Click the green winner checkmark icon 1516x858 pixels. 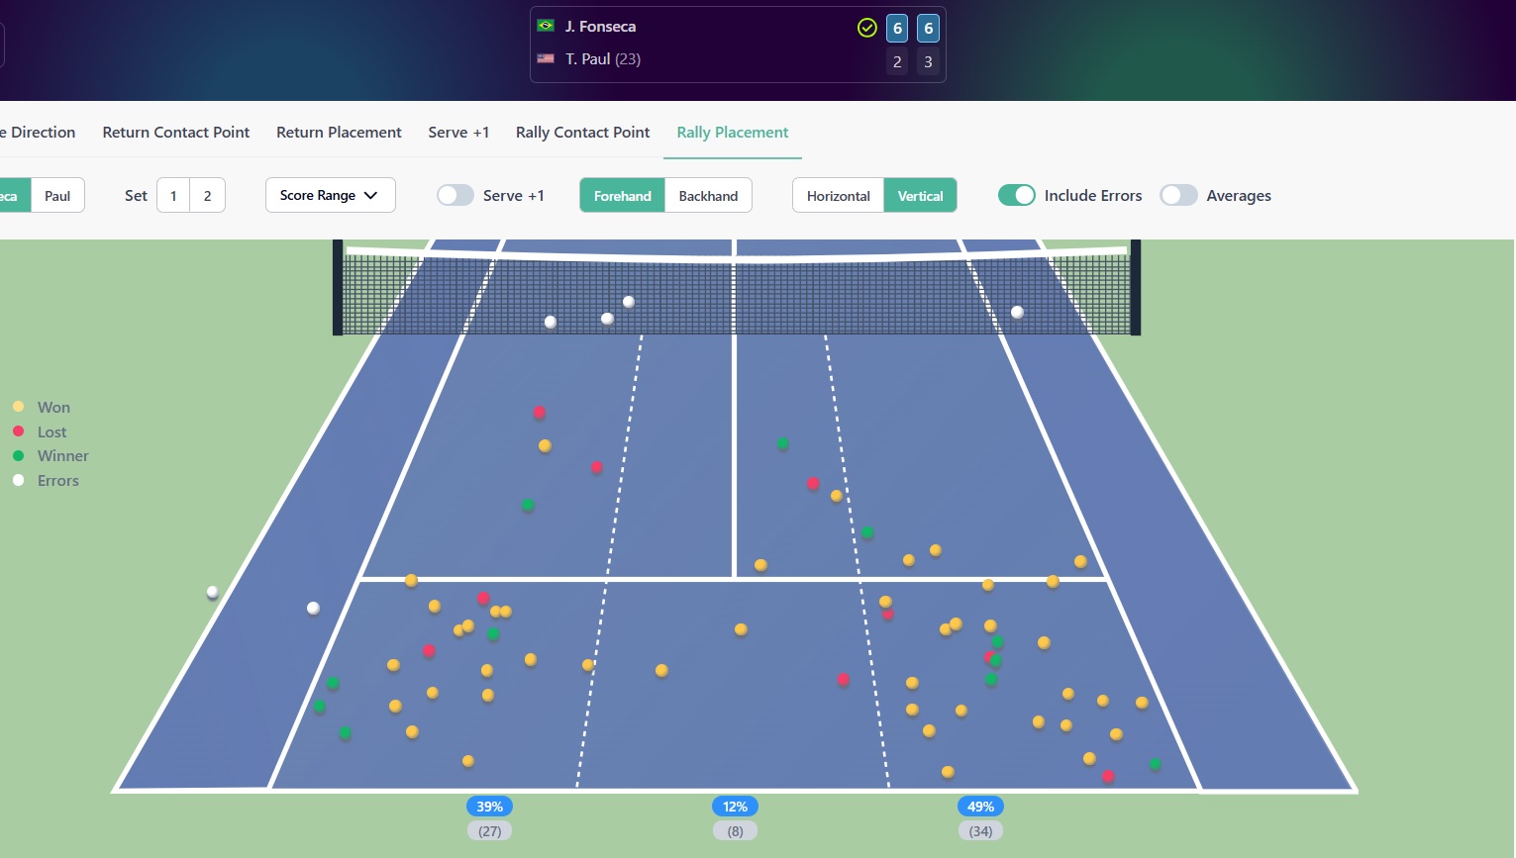[x=866, y=28]
